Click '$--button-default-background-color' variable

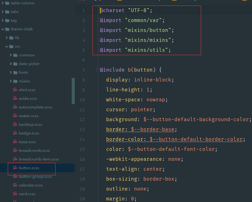point(196,120)
